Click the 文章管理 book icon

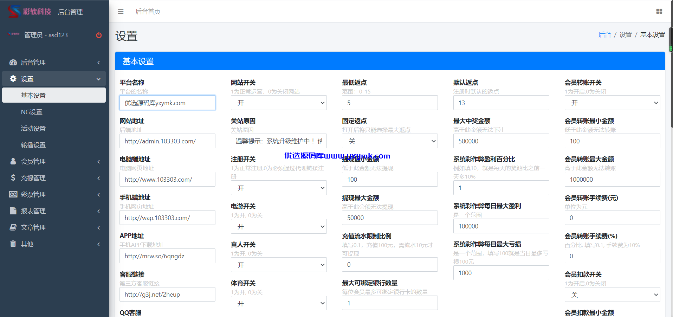[x=13, y=227]
